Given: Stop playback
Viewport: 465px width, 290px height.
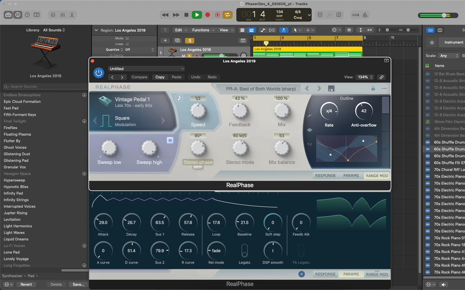Looking at the screenshot, I should 186,15.
